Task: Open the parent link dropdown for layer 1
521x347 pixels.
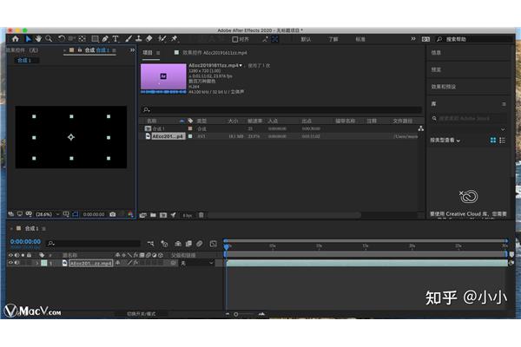Action: pos(197,263)
